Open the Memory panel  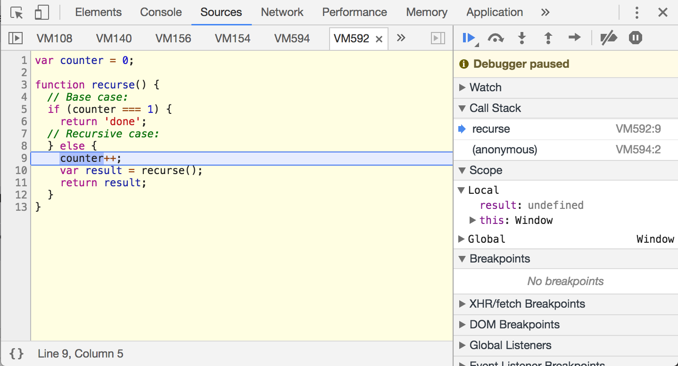point(427,13)
